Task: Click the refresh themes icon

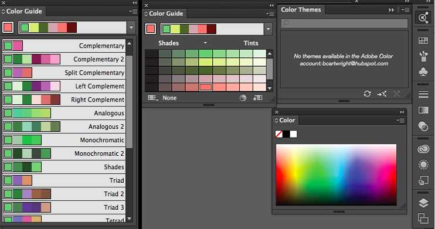Action: [367, 94]
